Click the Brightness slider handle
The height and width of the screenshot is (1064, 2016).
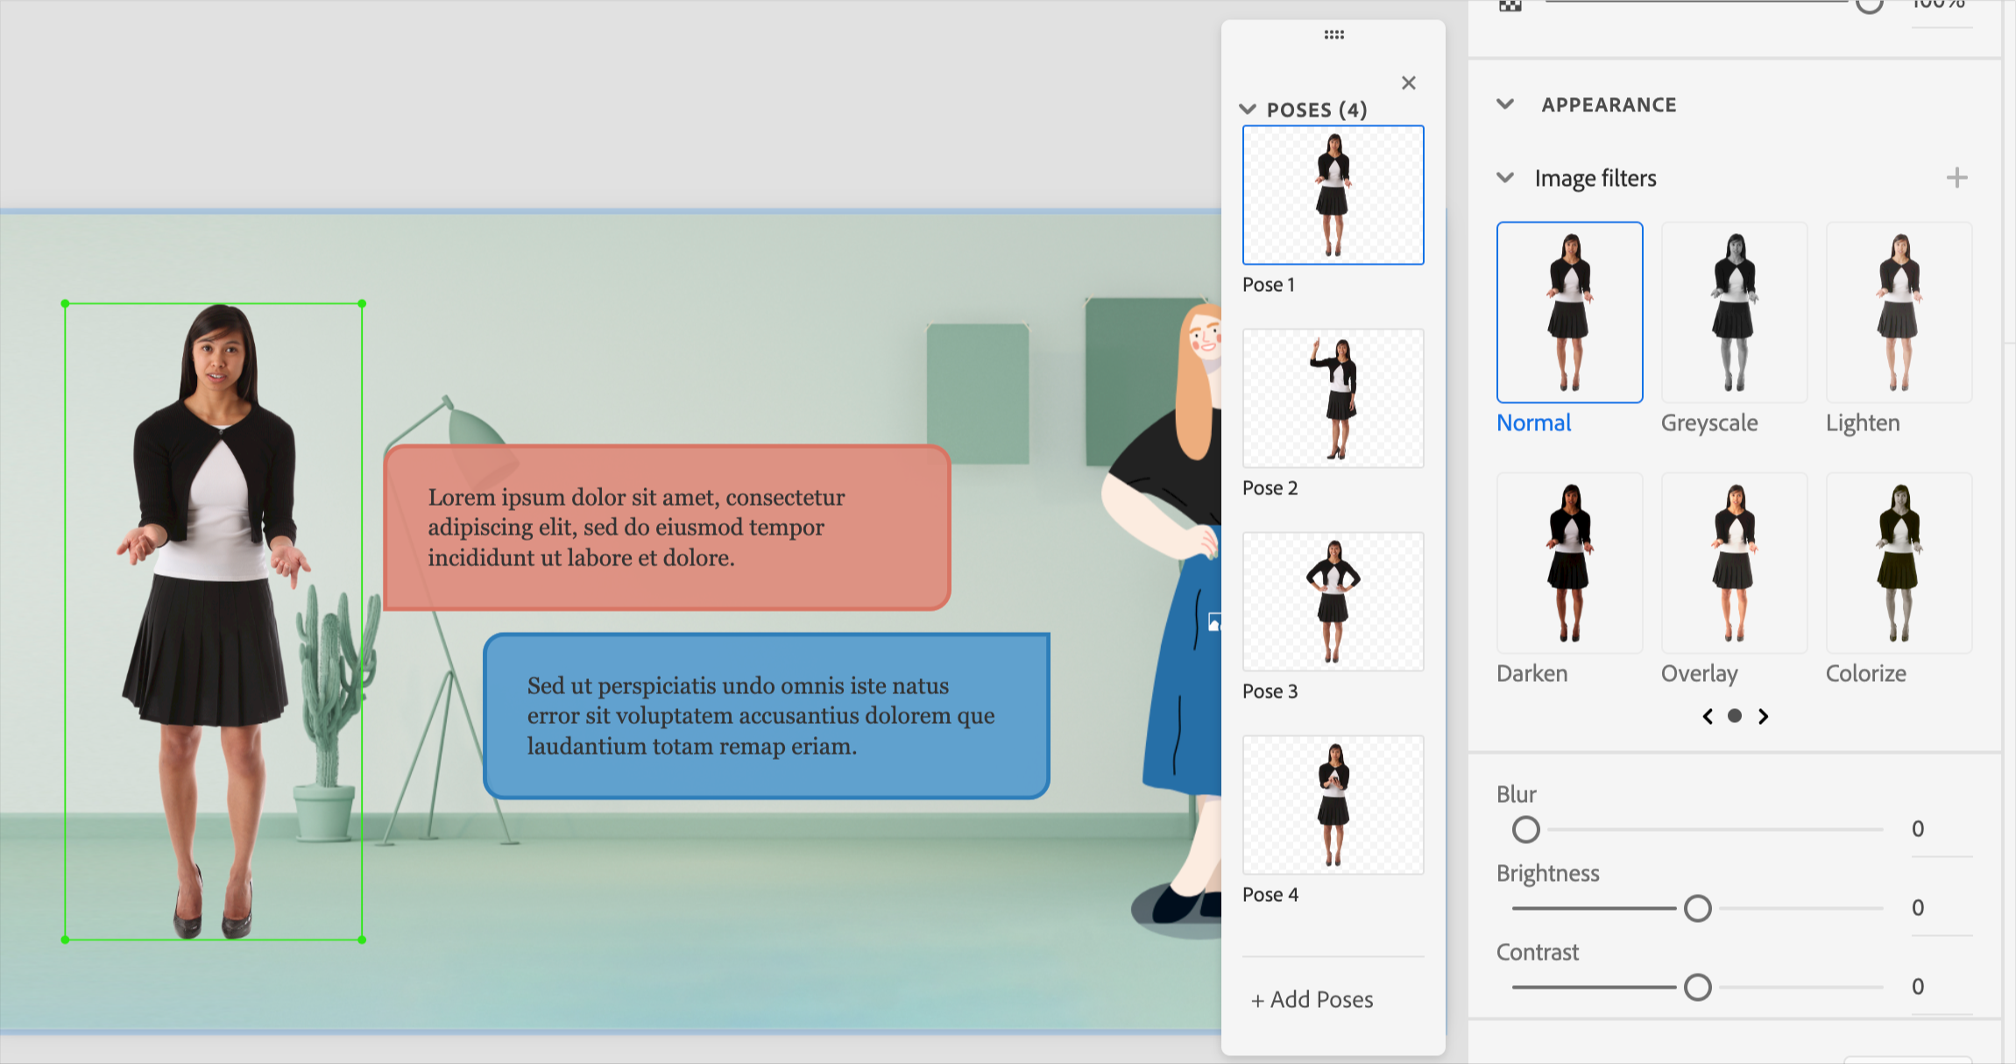[1697, 909]
